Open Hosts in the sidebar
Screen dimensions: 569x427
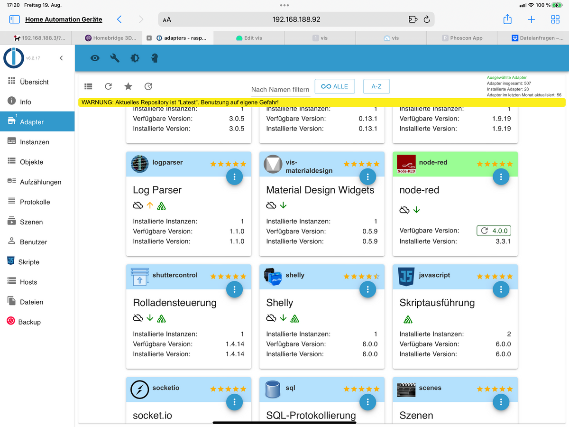point(37,281)
